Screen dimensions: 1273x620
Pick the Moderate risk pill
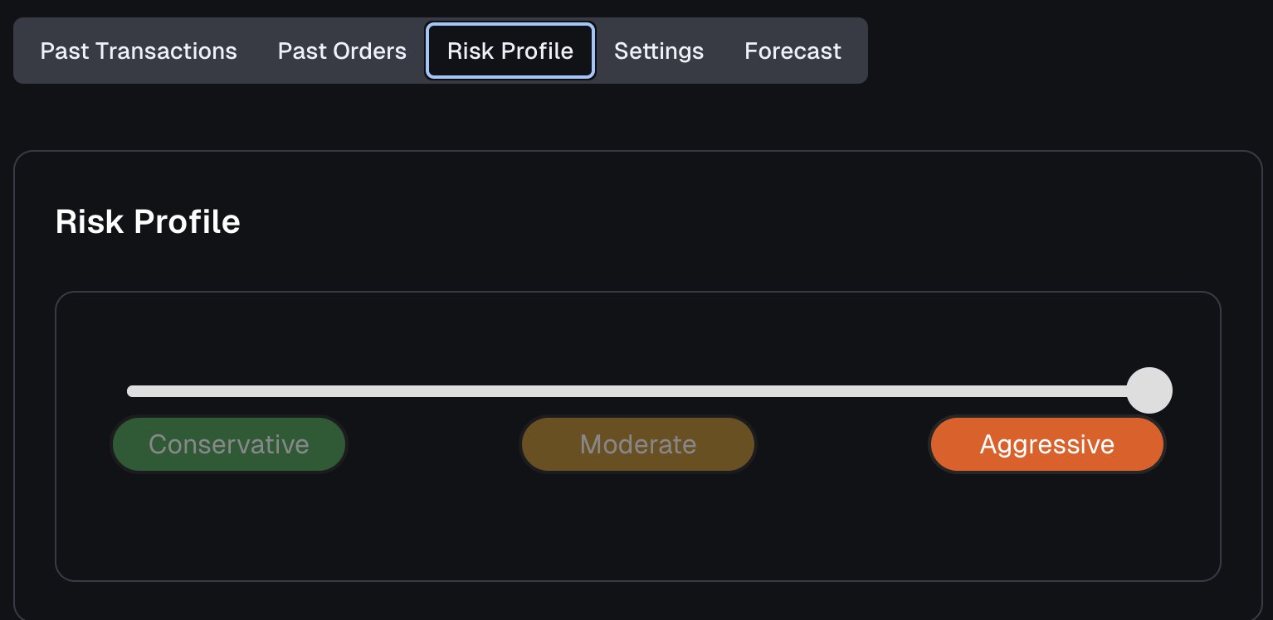638,444
